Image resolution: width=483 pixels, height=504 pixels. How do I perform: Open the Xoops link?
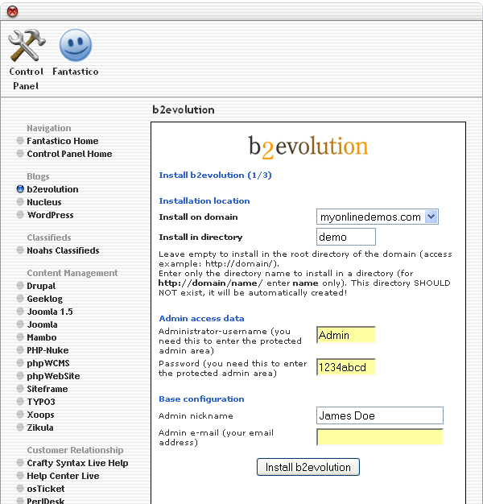coord(40,415)
